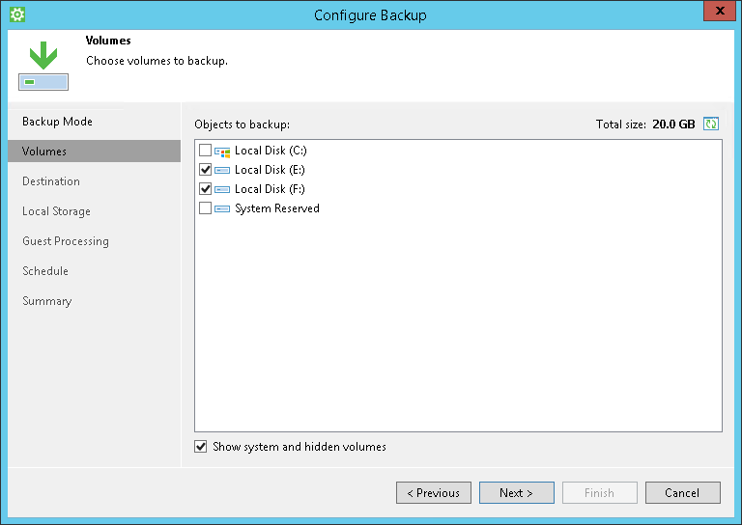Viewport: 742px width, 525px height.
Task: Go to the Backup Mode step
Action: pos(57,122)
